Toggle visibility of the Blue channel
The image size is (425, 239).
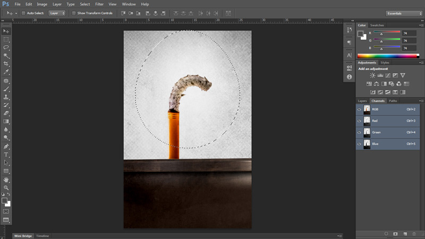[359, 144]
